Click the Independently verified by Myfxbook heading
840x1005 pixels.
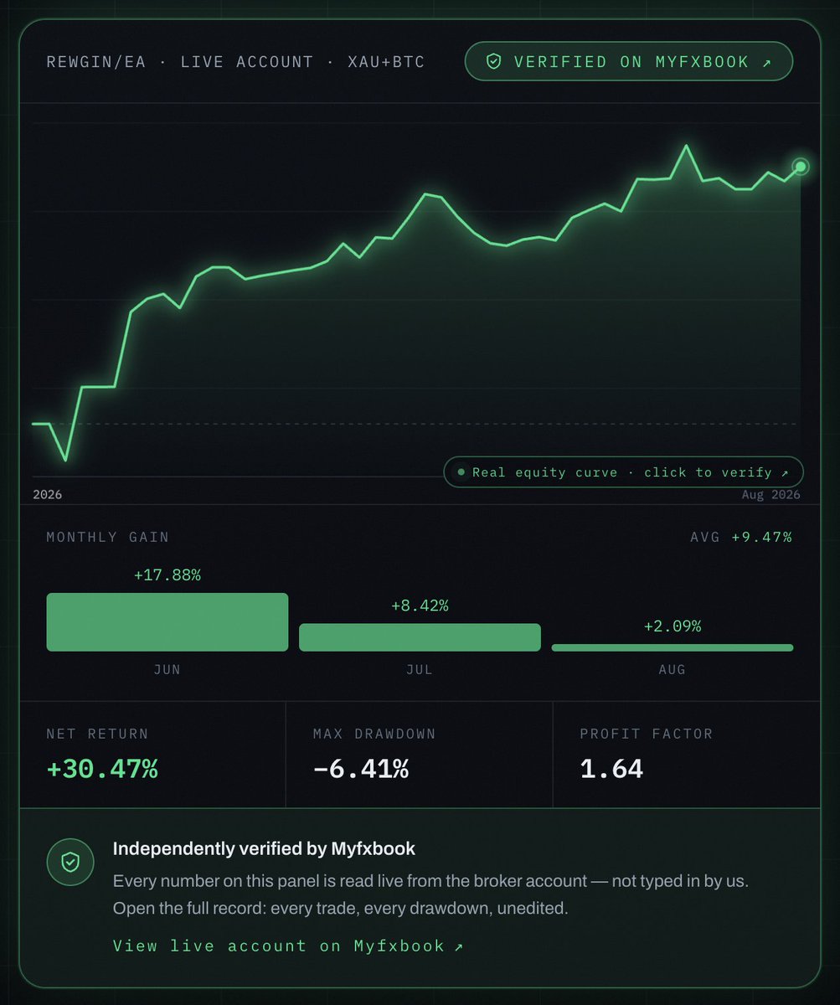pyautogui.click(x=264, y=848)
